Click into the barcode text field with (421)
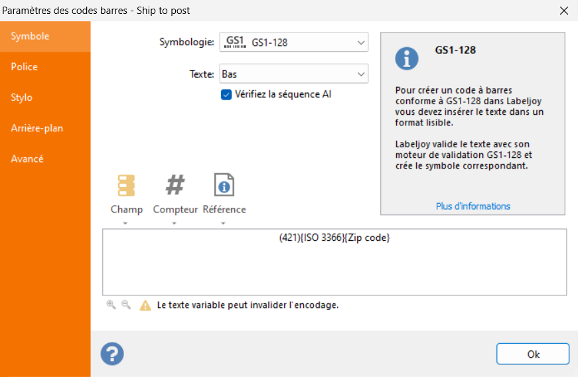This screenshot has height=377, width=578. click(334, 262)
